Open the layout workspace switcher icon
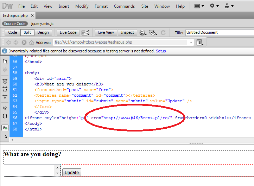 point(197,6)
